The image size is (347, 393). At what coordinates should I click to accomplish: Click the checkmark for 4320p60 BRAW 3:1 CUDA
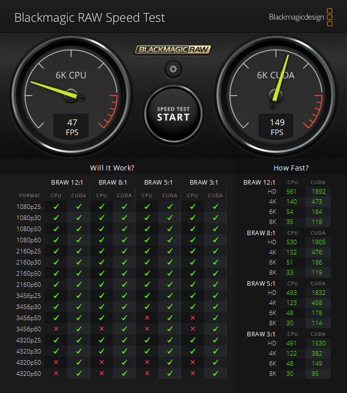(x=215, y=373)
